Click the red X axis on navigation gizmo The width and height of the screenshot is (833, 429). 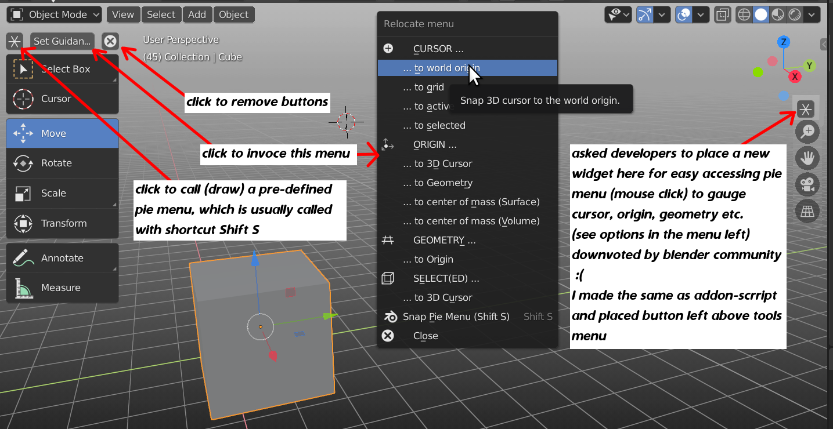click(x=795, y=77)
